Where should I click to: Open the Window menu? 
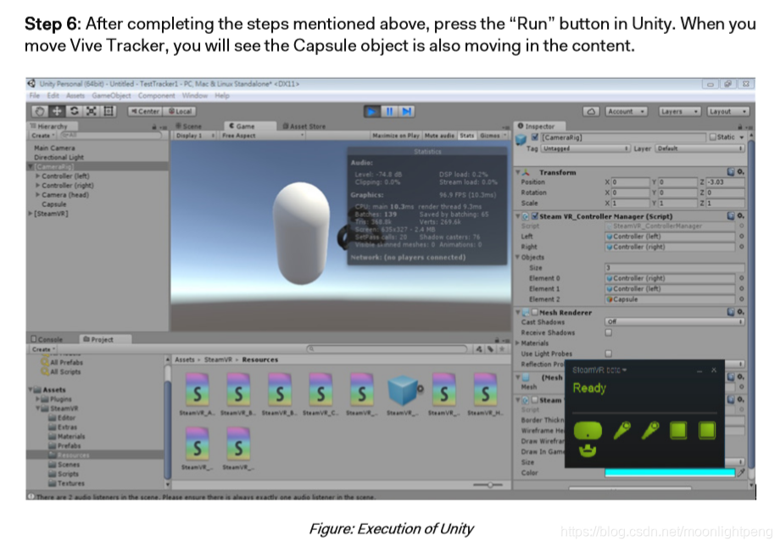(x=194, y=96)
